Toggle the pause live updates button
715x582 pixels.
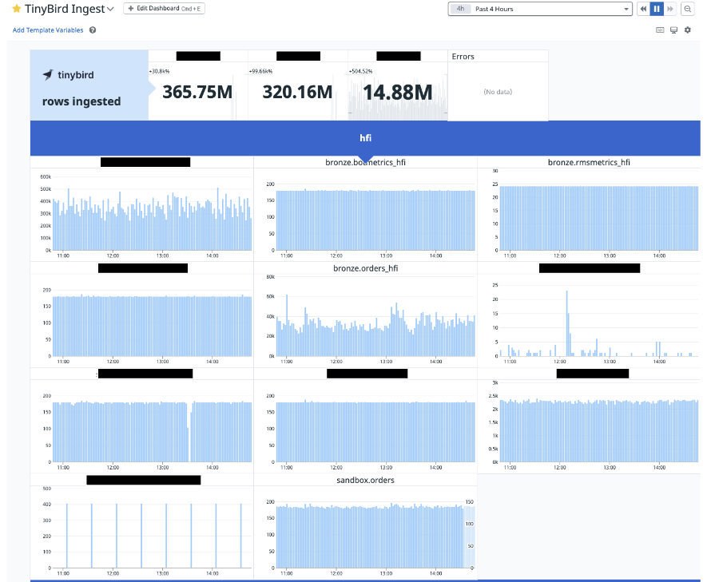click(x=657, y=9)
